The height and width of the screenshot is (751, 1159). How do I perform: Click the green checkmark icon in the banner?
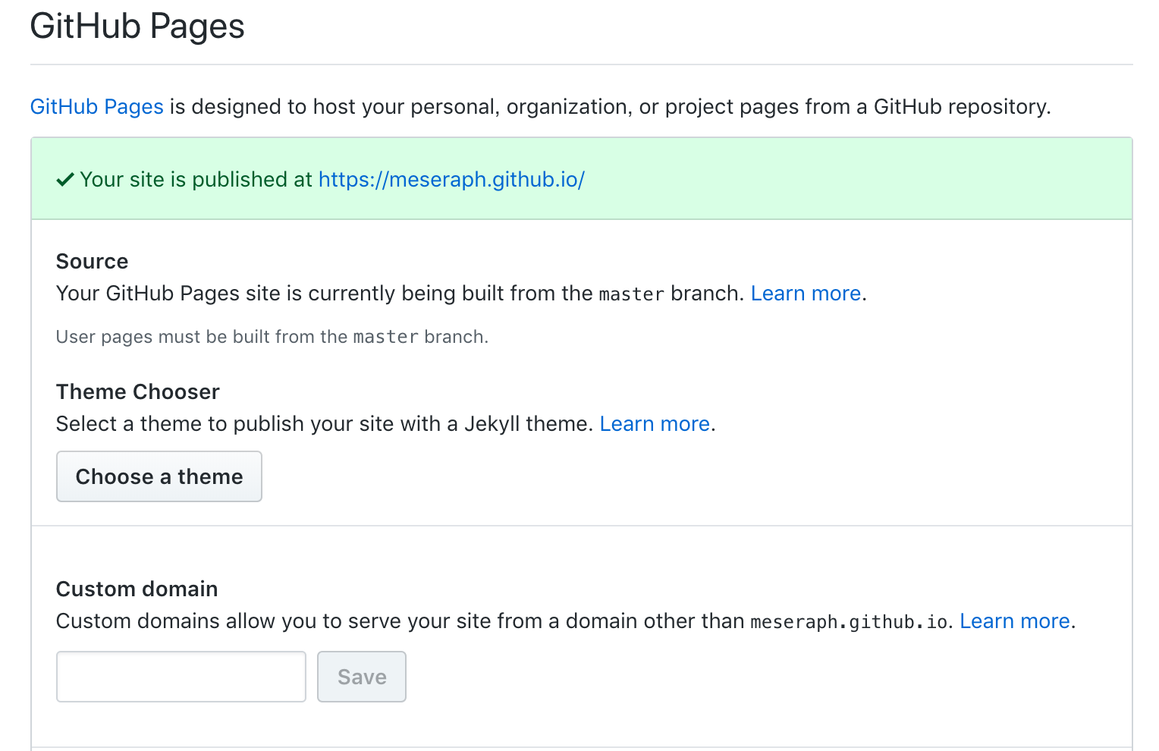click(65, 179)
